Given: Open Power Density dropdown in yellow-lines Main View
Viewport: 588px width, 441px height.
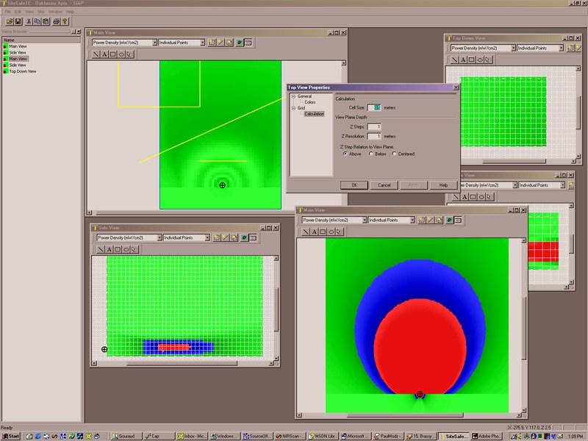Looking at the screenshot, I should [x=154, y=43].
